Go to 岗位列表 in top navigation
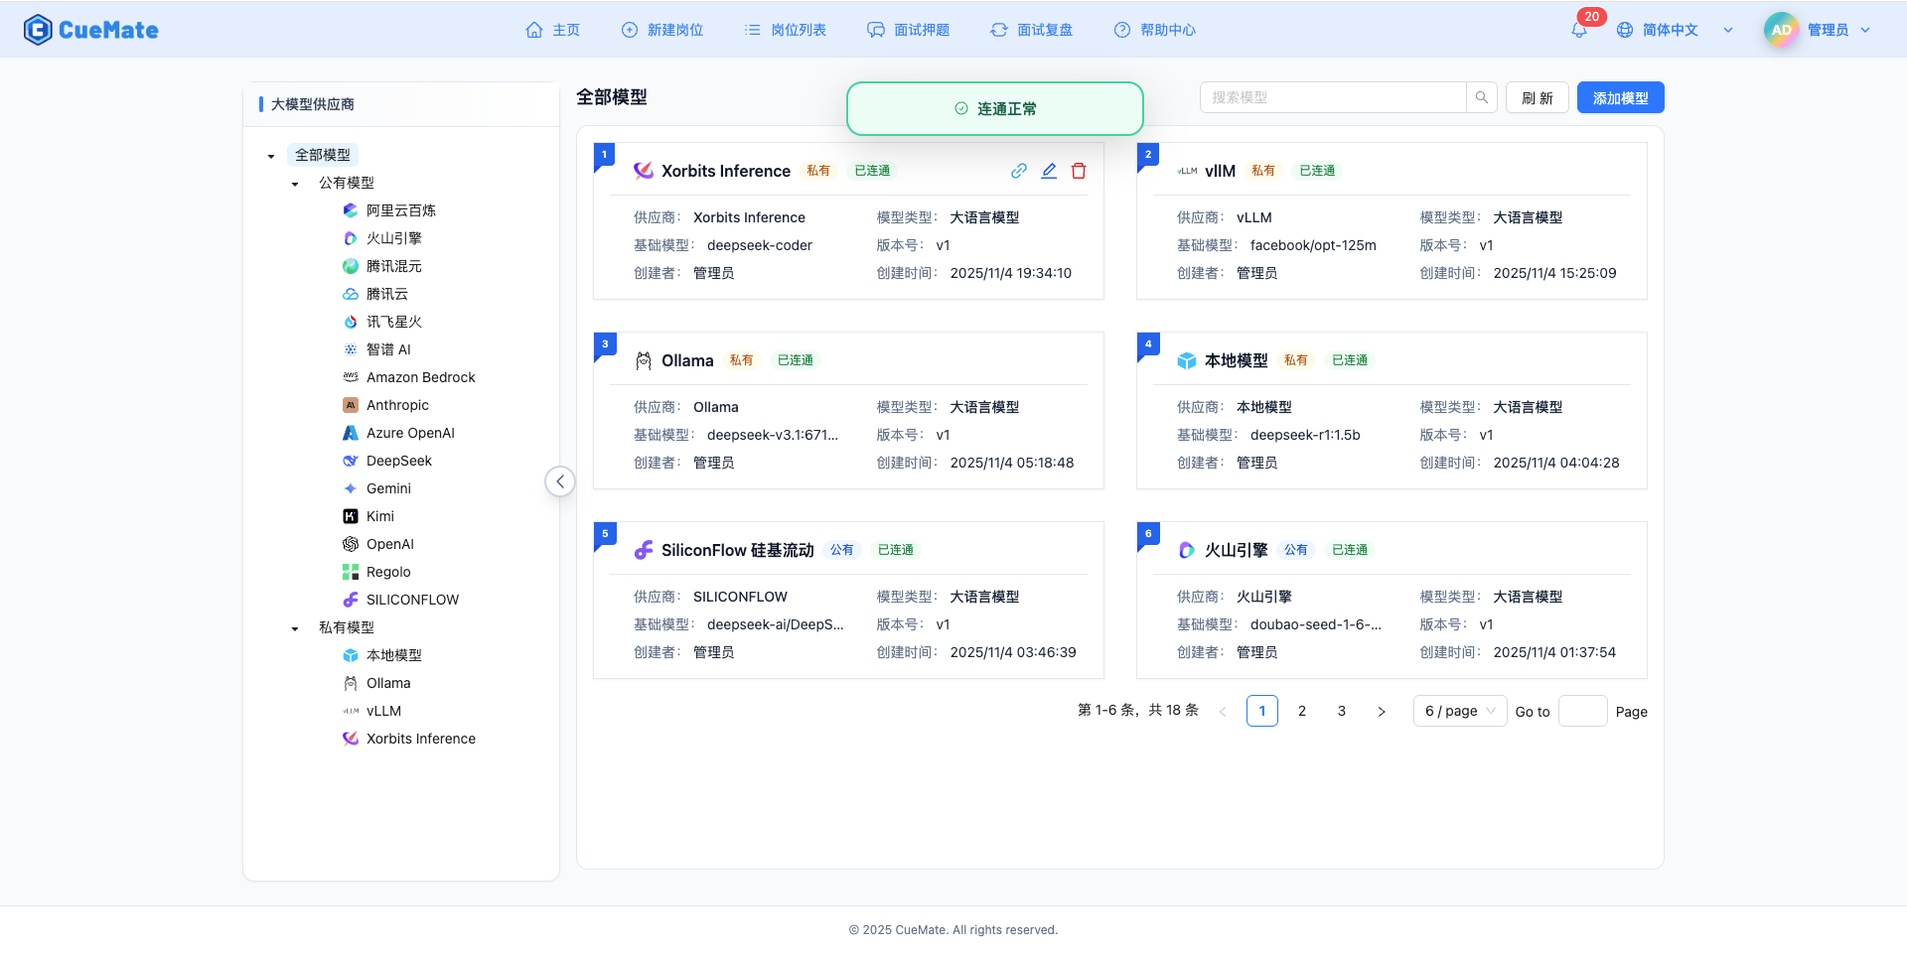This screenshot has width=1907, height=953. coord(786,30)
